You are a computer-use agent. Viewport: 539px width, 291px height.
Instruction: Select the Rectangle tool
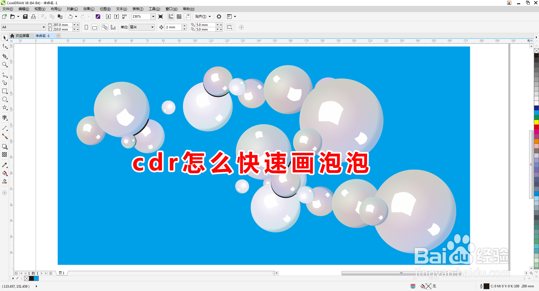(4, 91)
